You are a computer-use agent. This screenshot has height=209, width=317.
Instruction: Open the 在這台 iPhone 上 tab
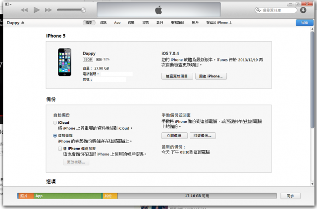[219, 22]
